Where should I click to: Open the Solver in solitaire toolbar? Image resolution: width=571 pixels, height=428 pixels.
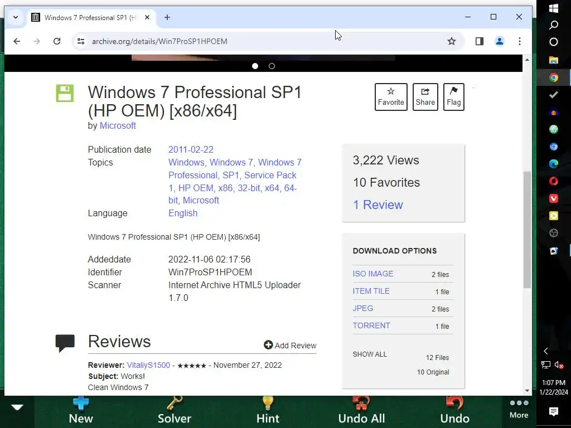(175, 411)
